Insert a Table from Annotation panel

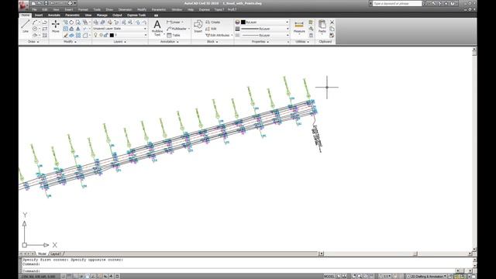174,36
